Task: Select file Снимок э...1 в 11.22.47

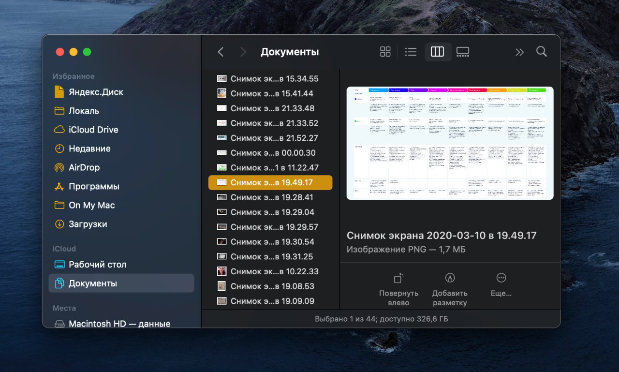Action: (270, 168)
